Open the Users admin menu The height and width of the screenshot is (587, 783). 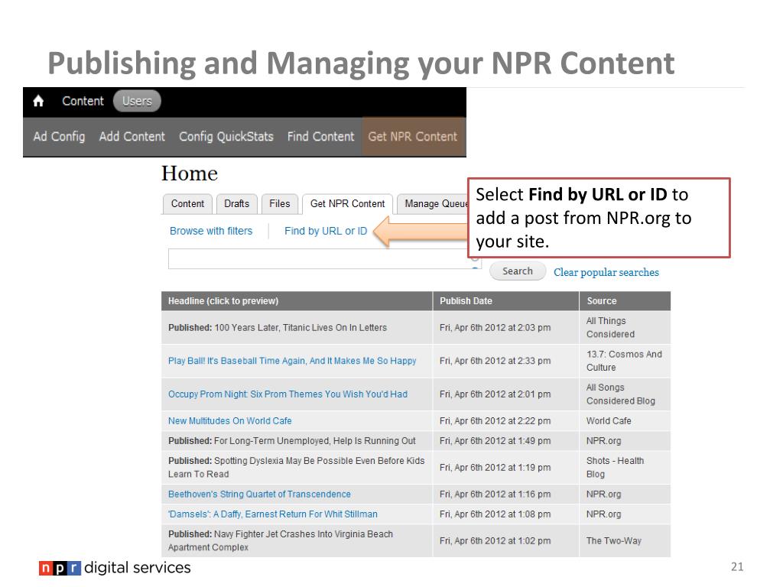(137, 102)
